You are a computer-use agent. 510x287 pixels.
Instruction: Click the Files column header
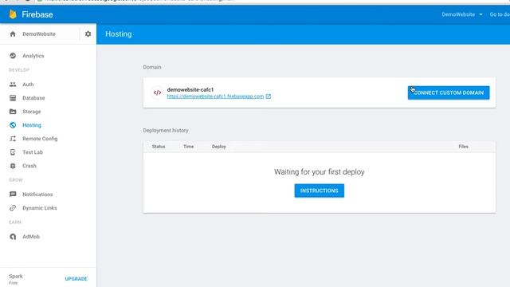pyautogui.click(x=464, y=147)
